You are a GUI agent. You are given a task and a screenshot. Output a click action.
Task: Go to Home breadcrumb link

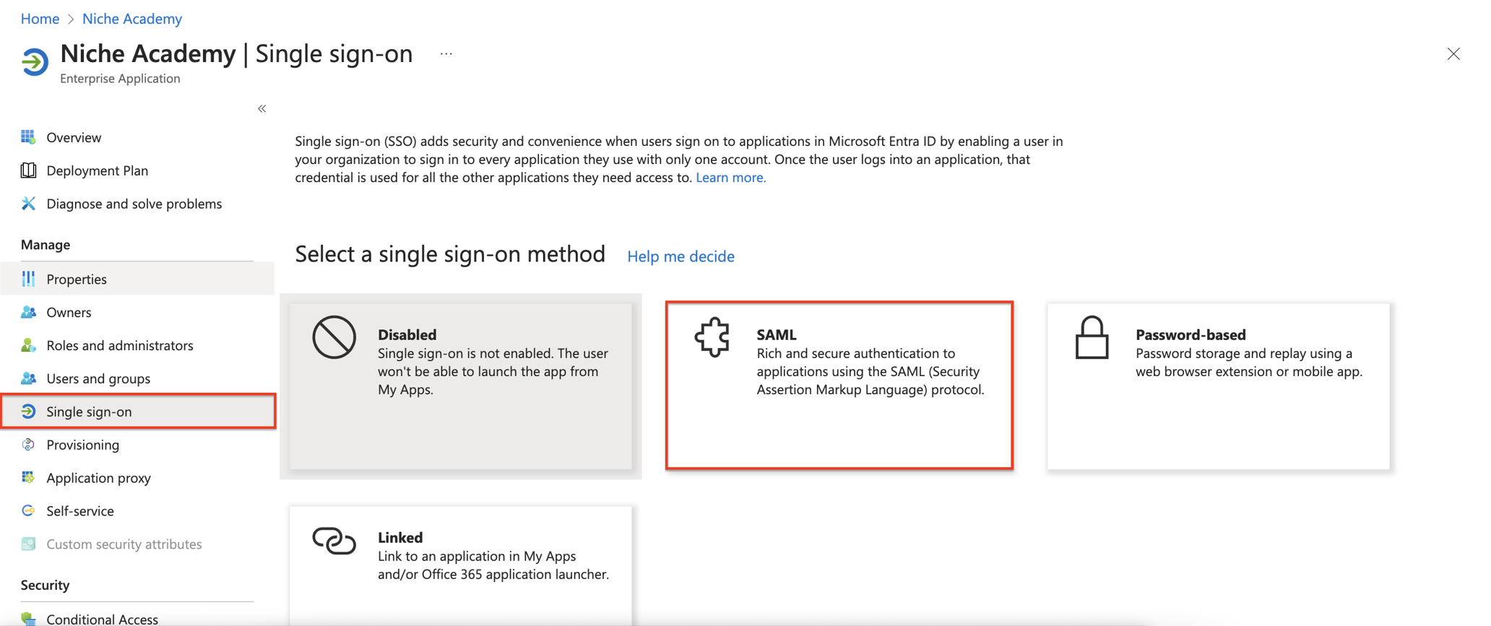40,19
